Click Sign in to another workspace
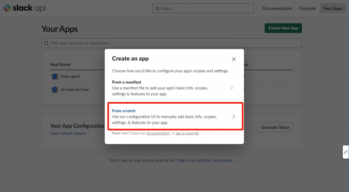 206,160
